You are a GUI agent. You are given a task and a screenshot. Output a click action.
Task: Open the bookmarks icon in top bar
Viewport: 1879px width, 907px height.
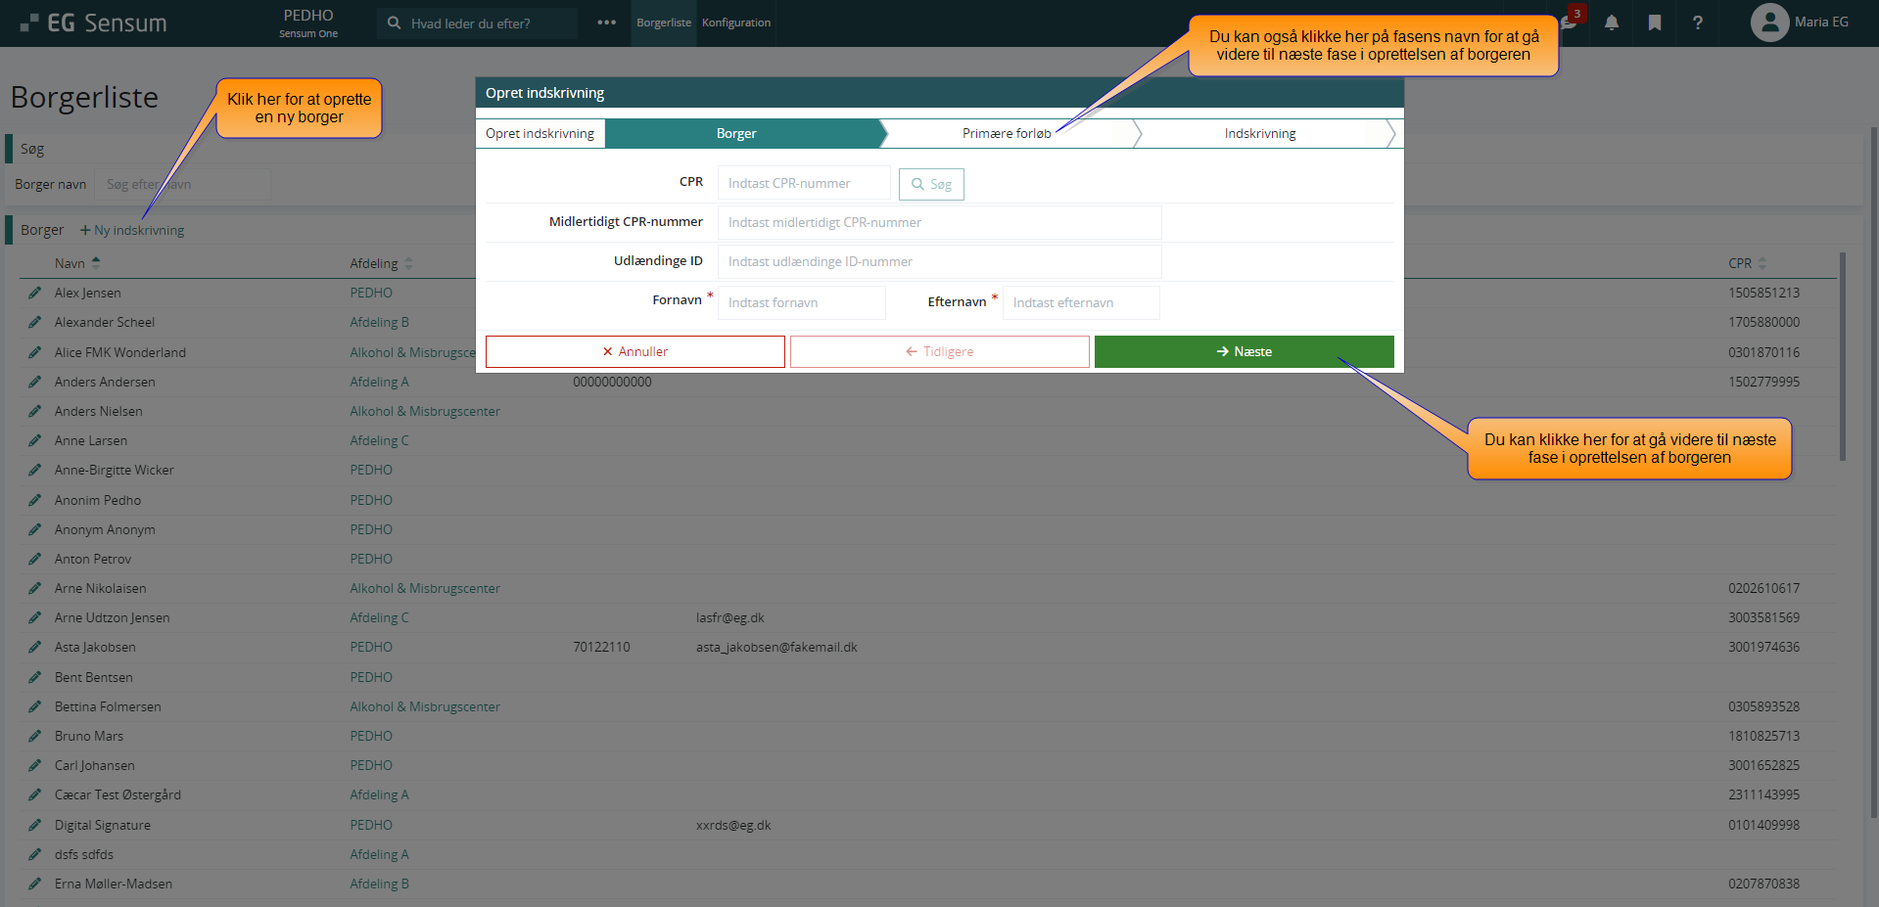point(1654,23)
